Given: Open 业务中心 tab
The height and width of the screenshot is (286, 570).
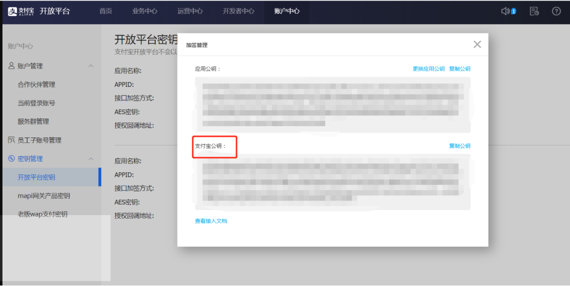Looking at the screenshot, I should click(145, 11).
